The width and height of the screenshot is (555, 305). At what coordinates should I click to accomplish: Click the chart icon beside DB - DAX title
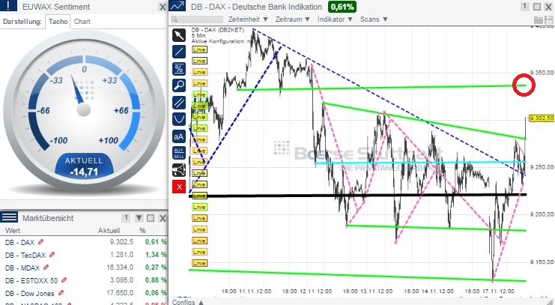pos(178,6)
